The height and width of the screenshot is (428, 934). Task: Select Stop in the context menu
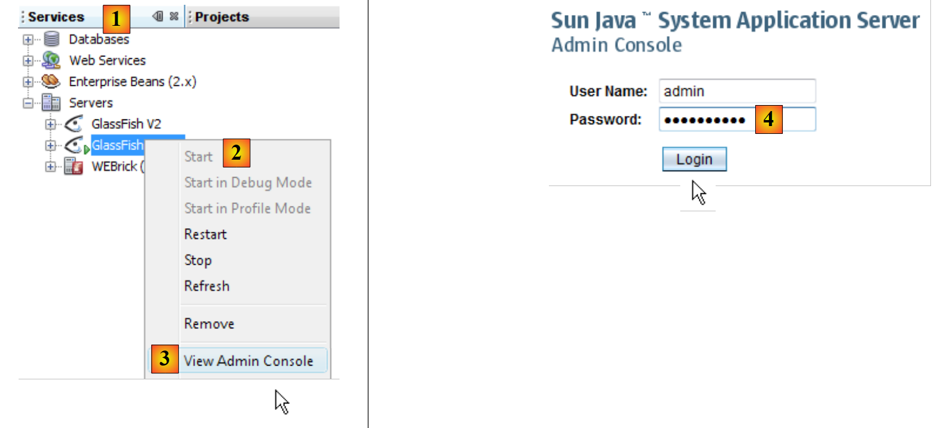coord(197,260)
